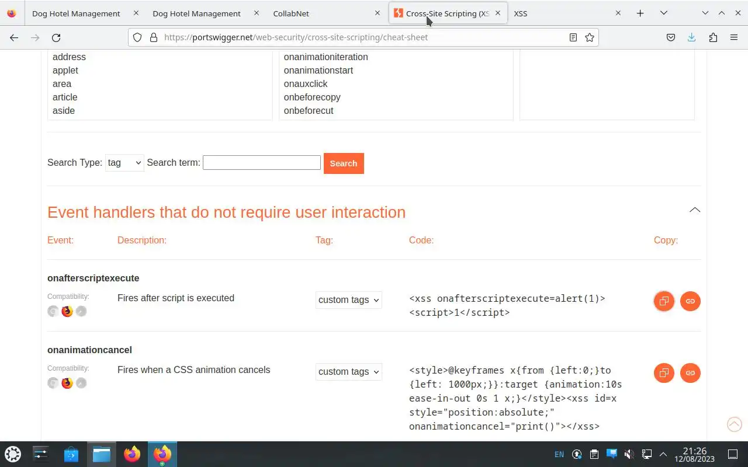Open the Firefox View pinned tab icon
The image size is (748, 467).
[x=12, y=13]
